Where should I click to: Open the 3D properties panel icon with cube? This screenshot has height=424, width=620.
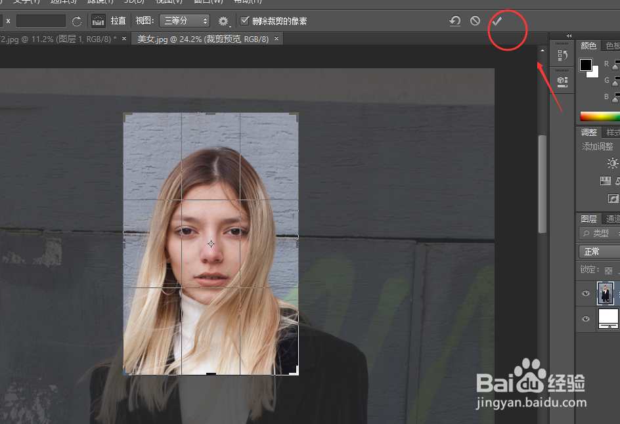click(562, 81)
